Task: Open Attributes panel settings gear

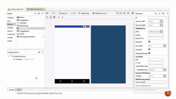Action: pos(163,13)
